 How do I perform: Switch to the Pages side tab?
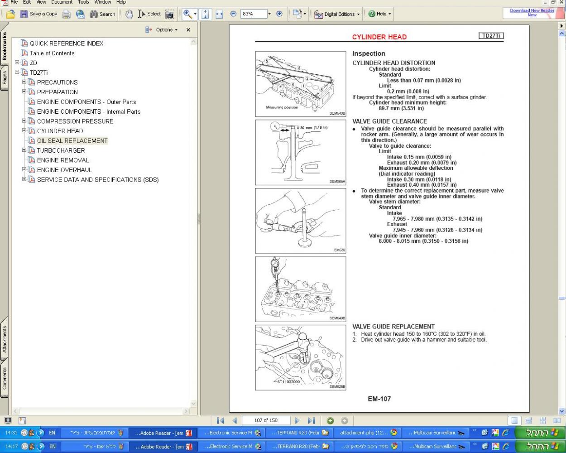pyautogui.click(x=5, y=77)
